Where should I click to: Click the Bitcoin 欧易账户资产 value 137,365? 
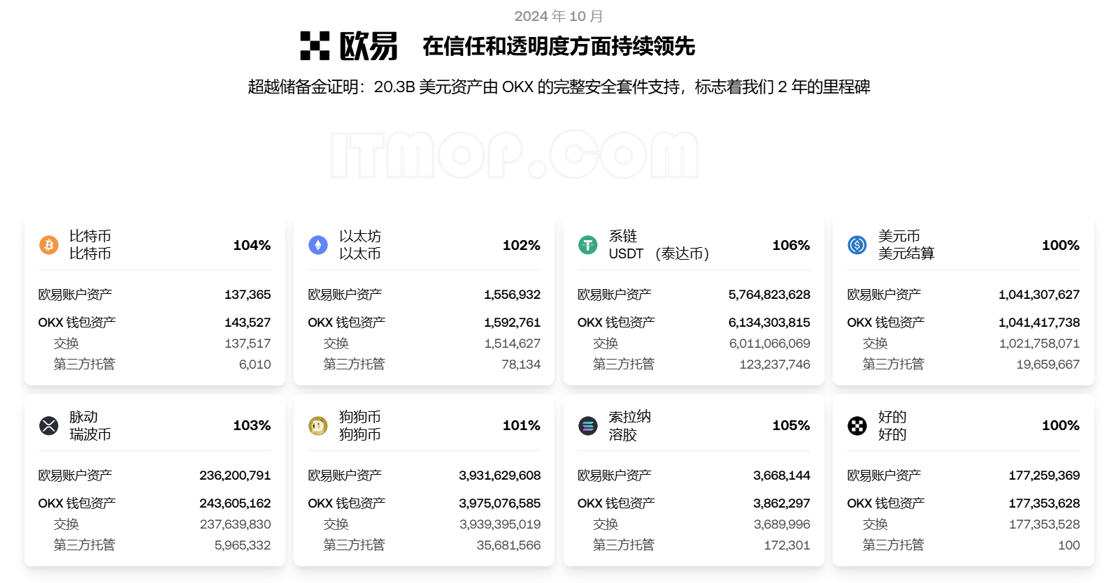248,295
